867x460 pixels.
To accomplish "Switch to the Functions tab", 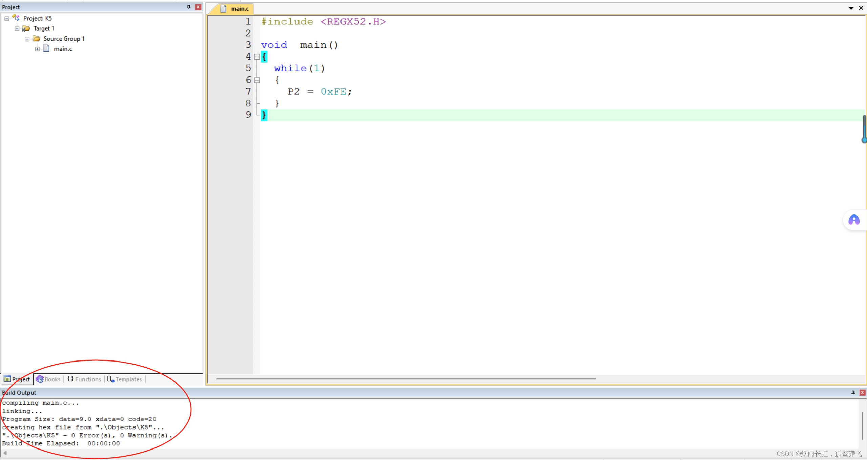I will click(x=84, y=379).
